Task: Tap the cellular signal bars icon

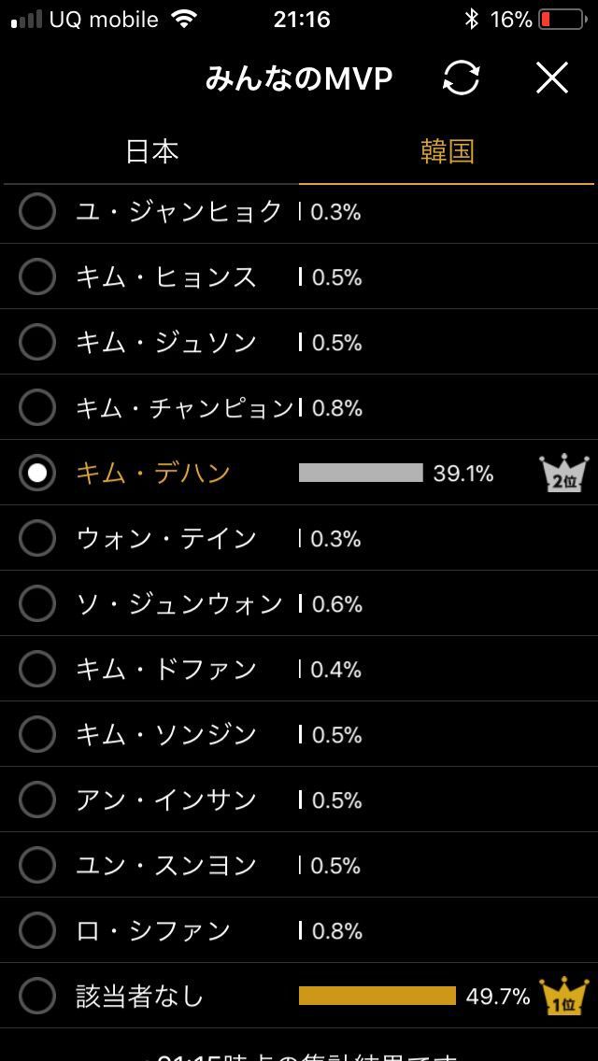Action: 26,20
